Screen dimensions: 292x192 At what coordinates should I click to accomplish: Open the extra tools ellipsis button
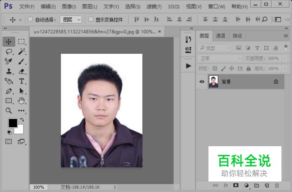[21, 110]
